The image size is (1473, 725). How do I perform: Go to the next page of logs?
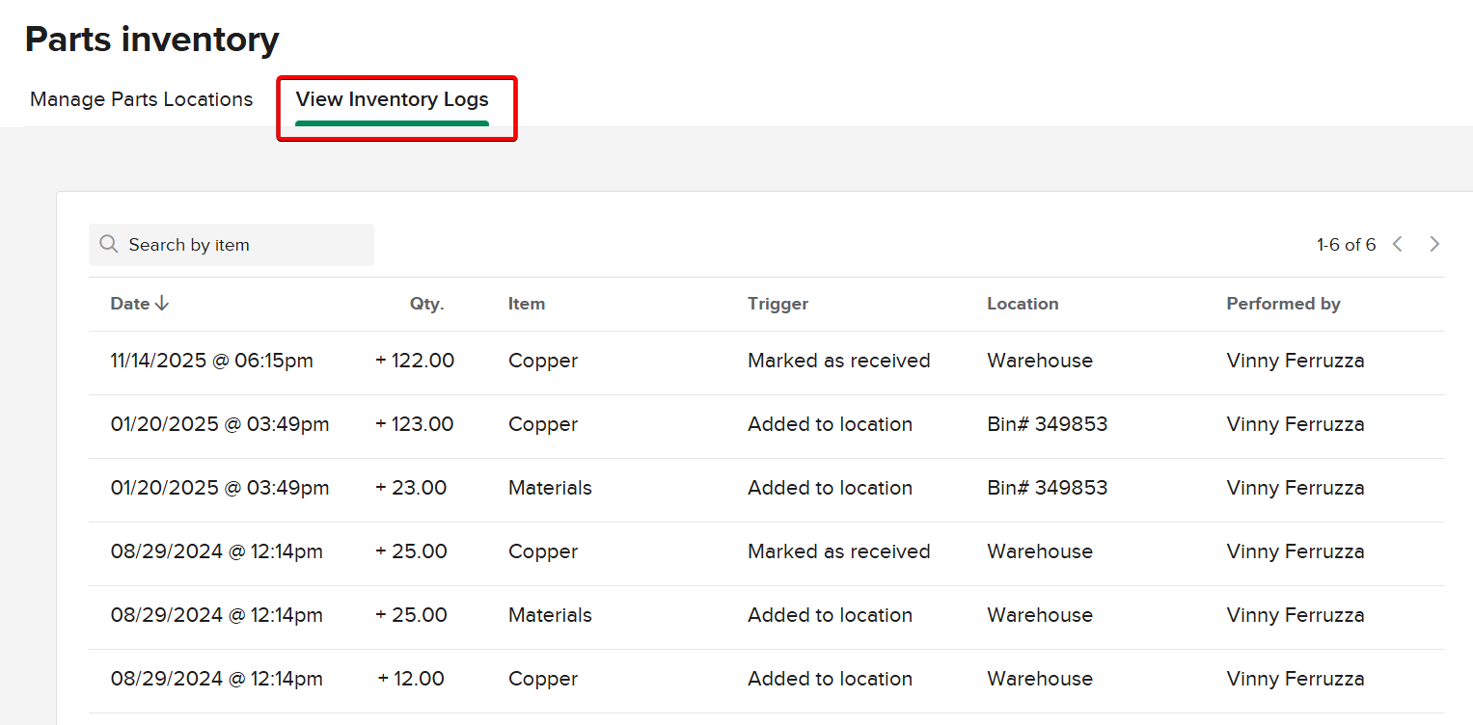[x=1434, y=244]
